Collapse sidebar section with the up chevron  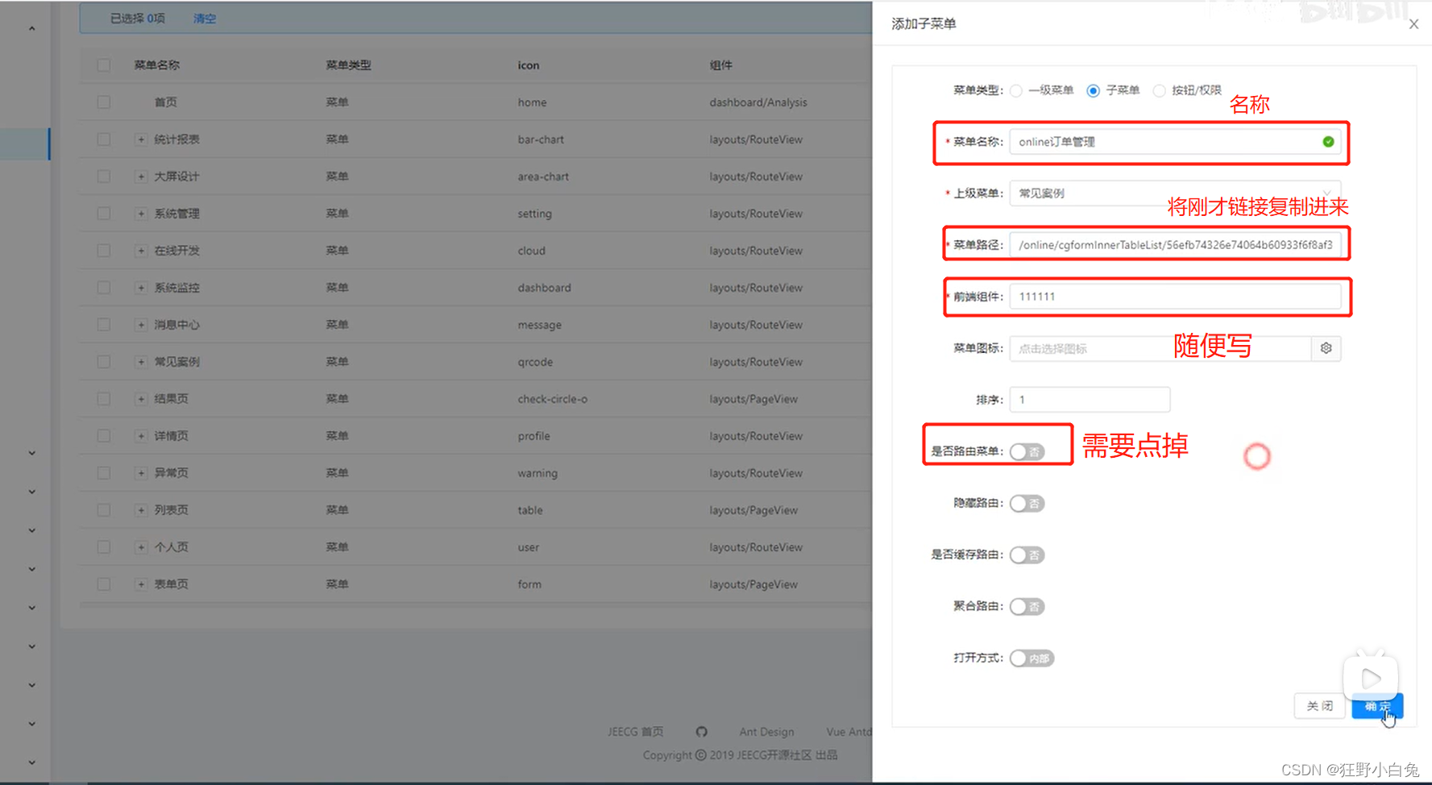coord(31,29)
